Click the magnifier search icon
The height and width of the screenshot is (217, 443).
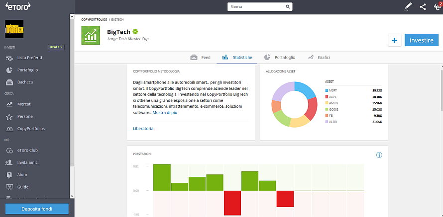pyautogui.click(x=288, y=7)
